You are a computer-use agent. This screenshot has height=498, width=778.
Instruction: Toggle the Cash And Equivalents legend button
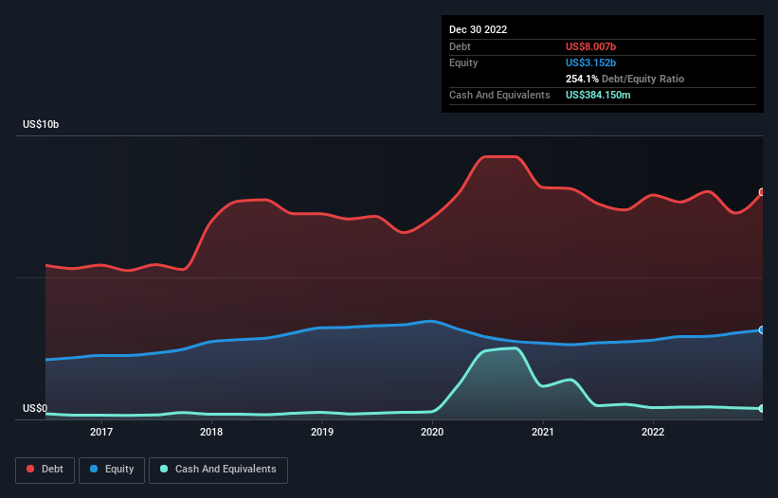pos(218,470)
